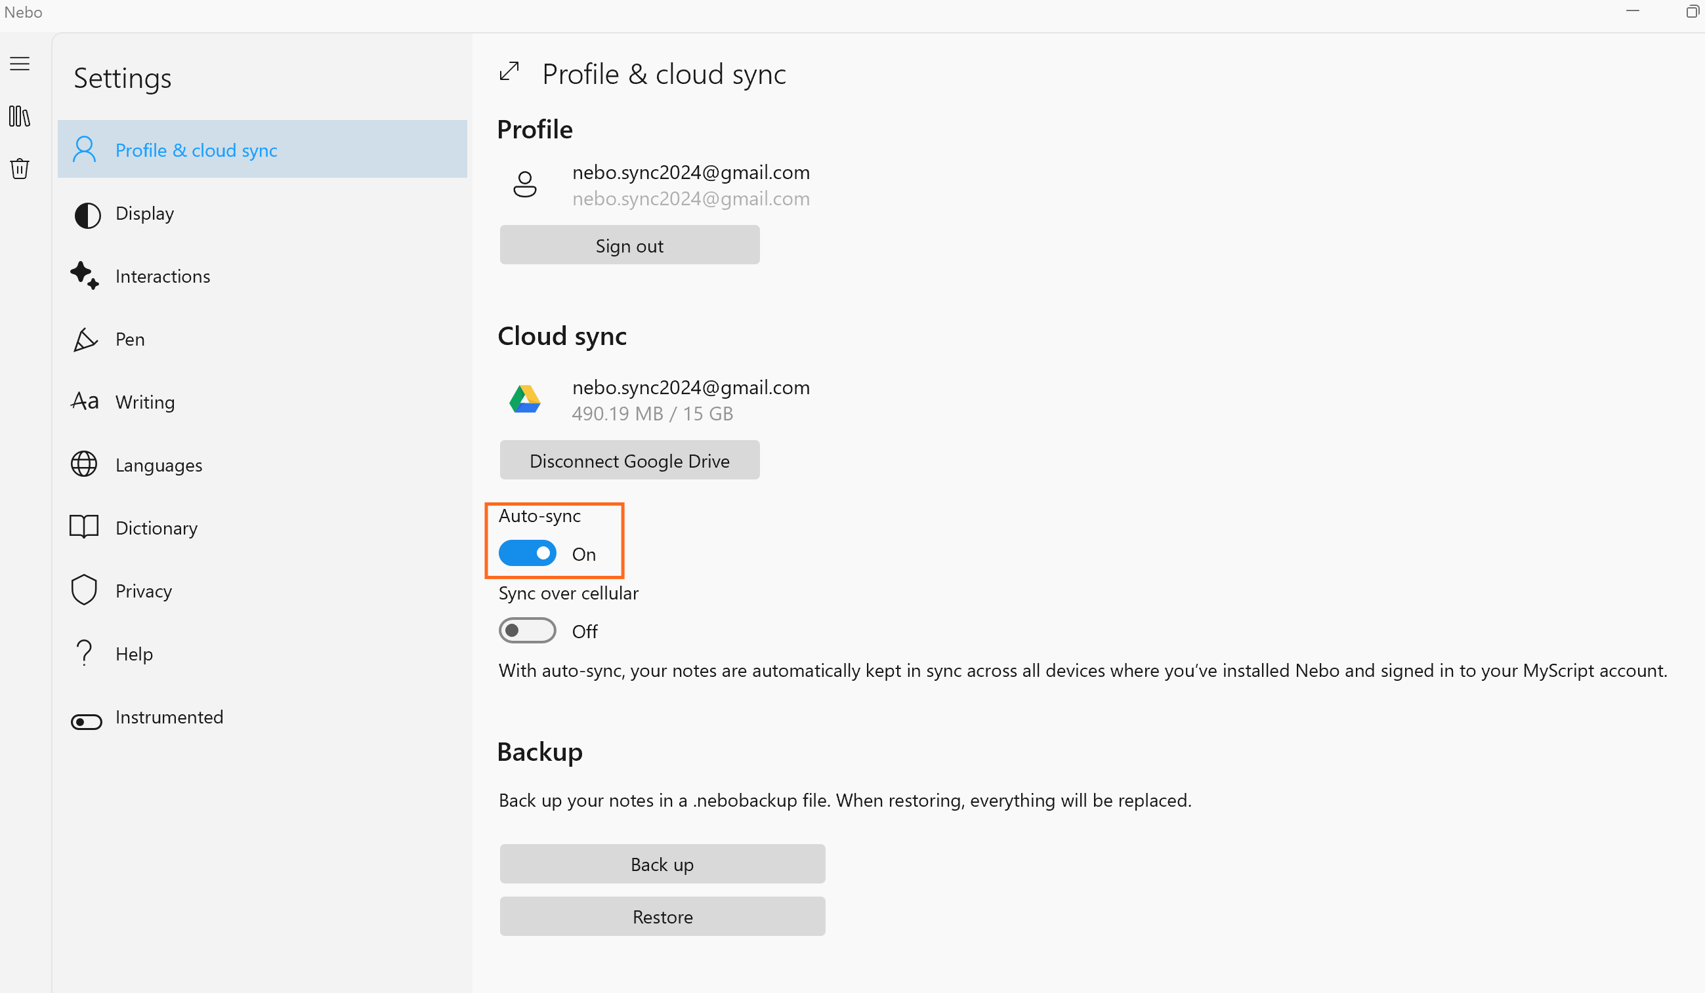Viewport: 1705px width, 993px height.
Task: Open Dictionary settings
Action: click(156, 528)
